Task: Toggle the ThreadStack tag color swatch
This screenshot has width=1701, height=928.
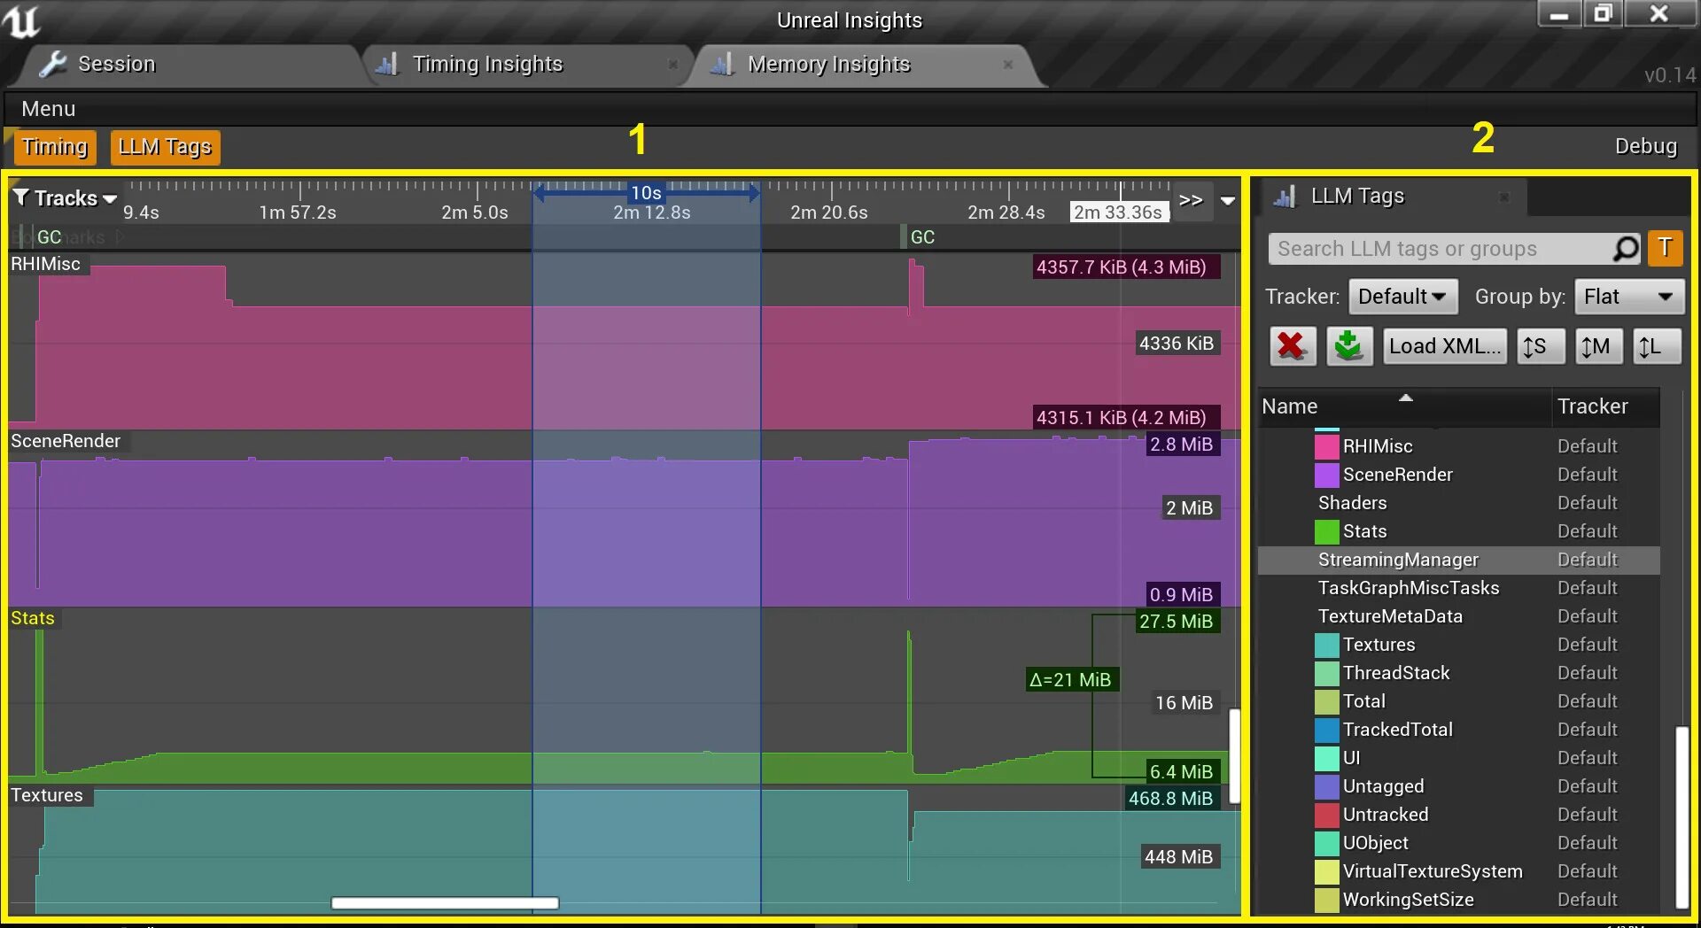Action: [x=1326, y=673]
